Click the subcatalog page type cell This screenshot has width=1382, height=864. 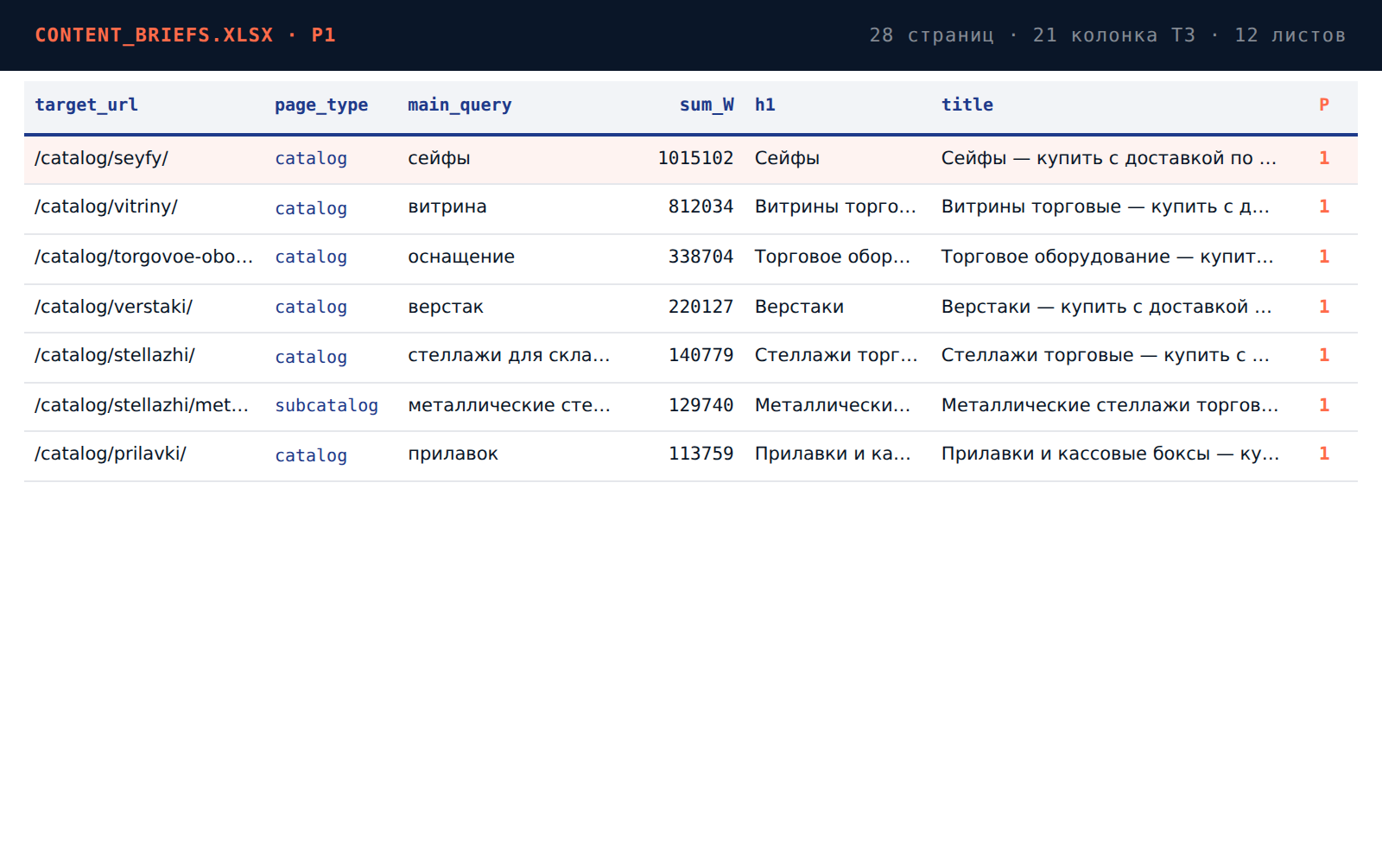click(326, 405)
